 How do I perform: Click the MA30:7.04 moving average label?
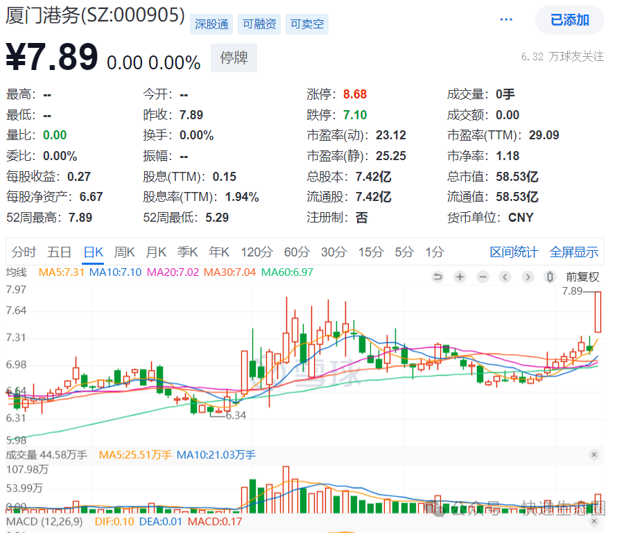pyautogui.click(x=229, y=272)
